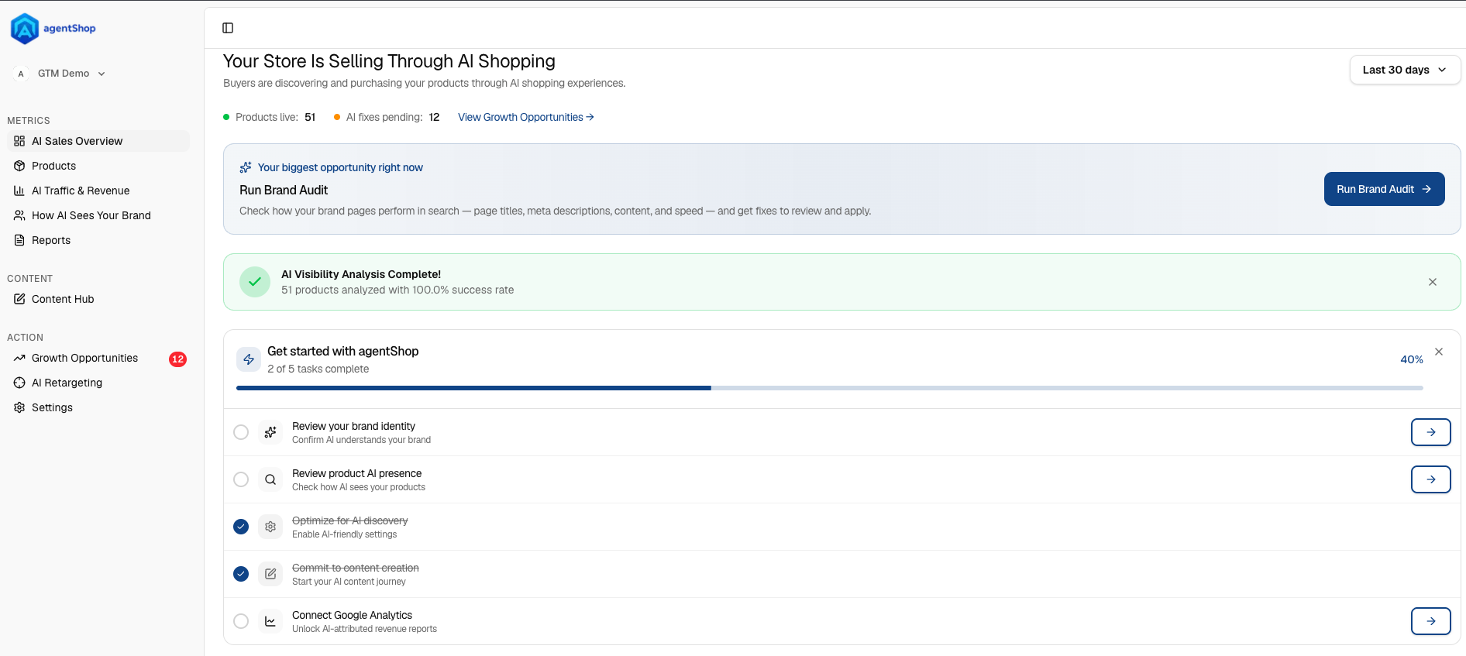Click the "Get started with agentShop" title
This screenshot has width=1466, height=656.
(342, 351)
